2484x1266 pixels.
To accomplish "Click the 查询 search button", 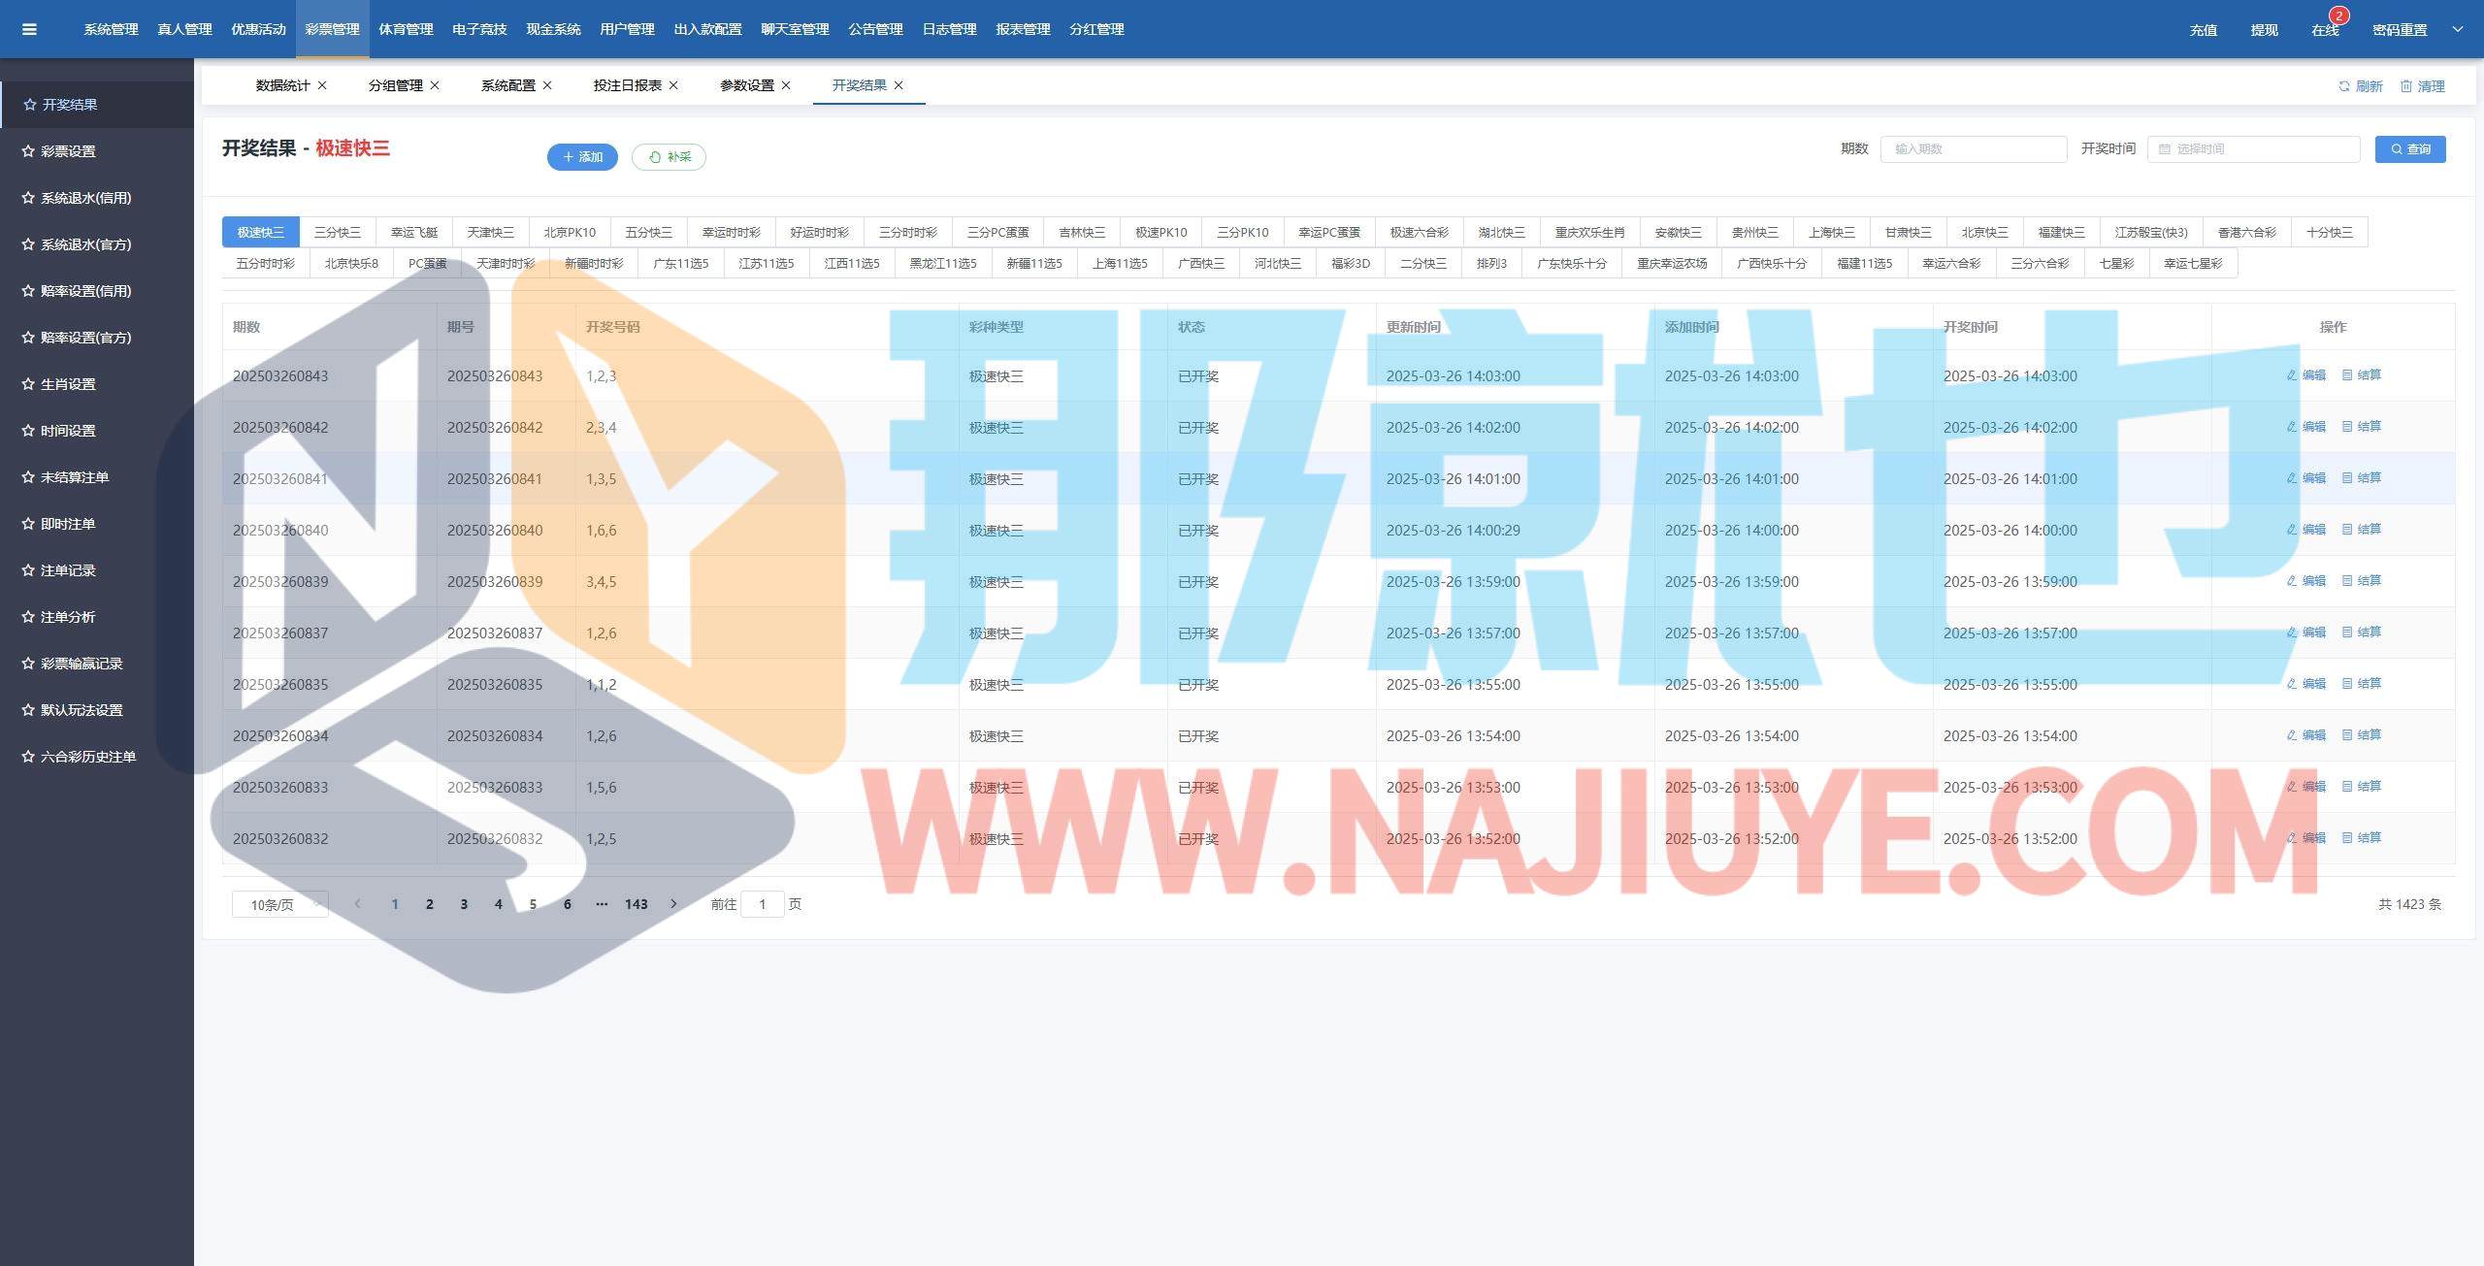I will pos(2409,149).
